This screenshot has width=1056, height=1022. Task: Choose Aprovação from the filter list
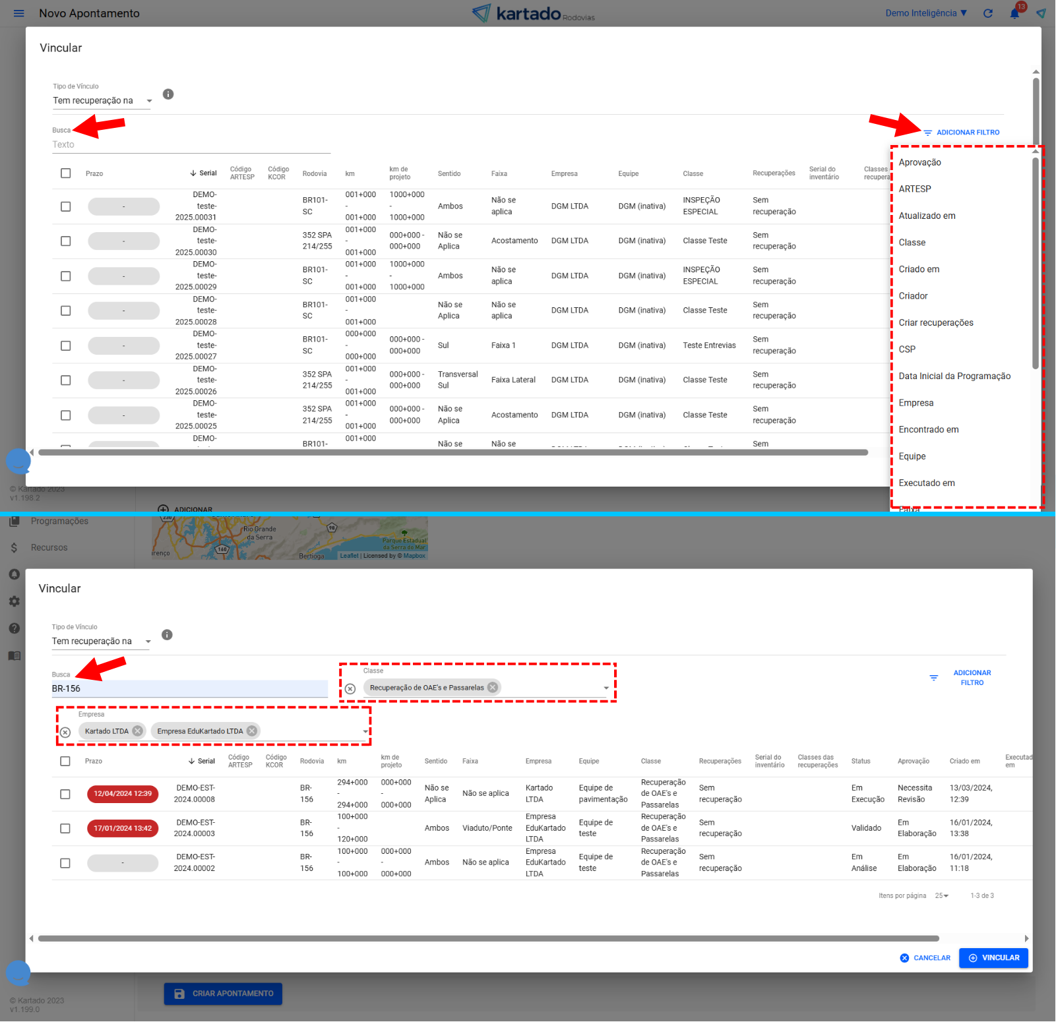(919, 162)
